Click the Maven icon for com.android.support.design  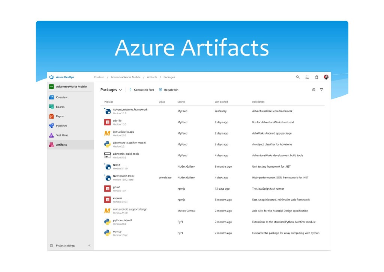click(x=107, y=211)
